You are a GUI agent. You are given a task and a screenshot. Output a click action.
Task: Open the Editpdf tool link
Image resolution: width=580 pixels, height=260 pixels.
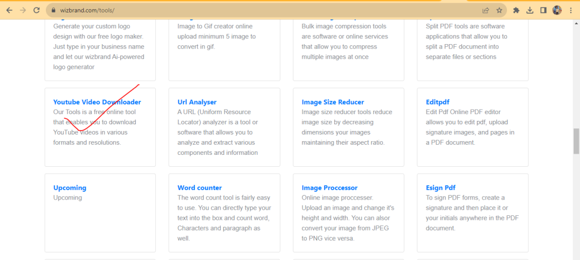point(437,102)
